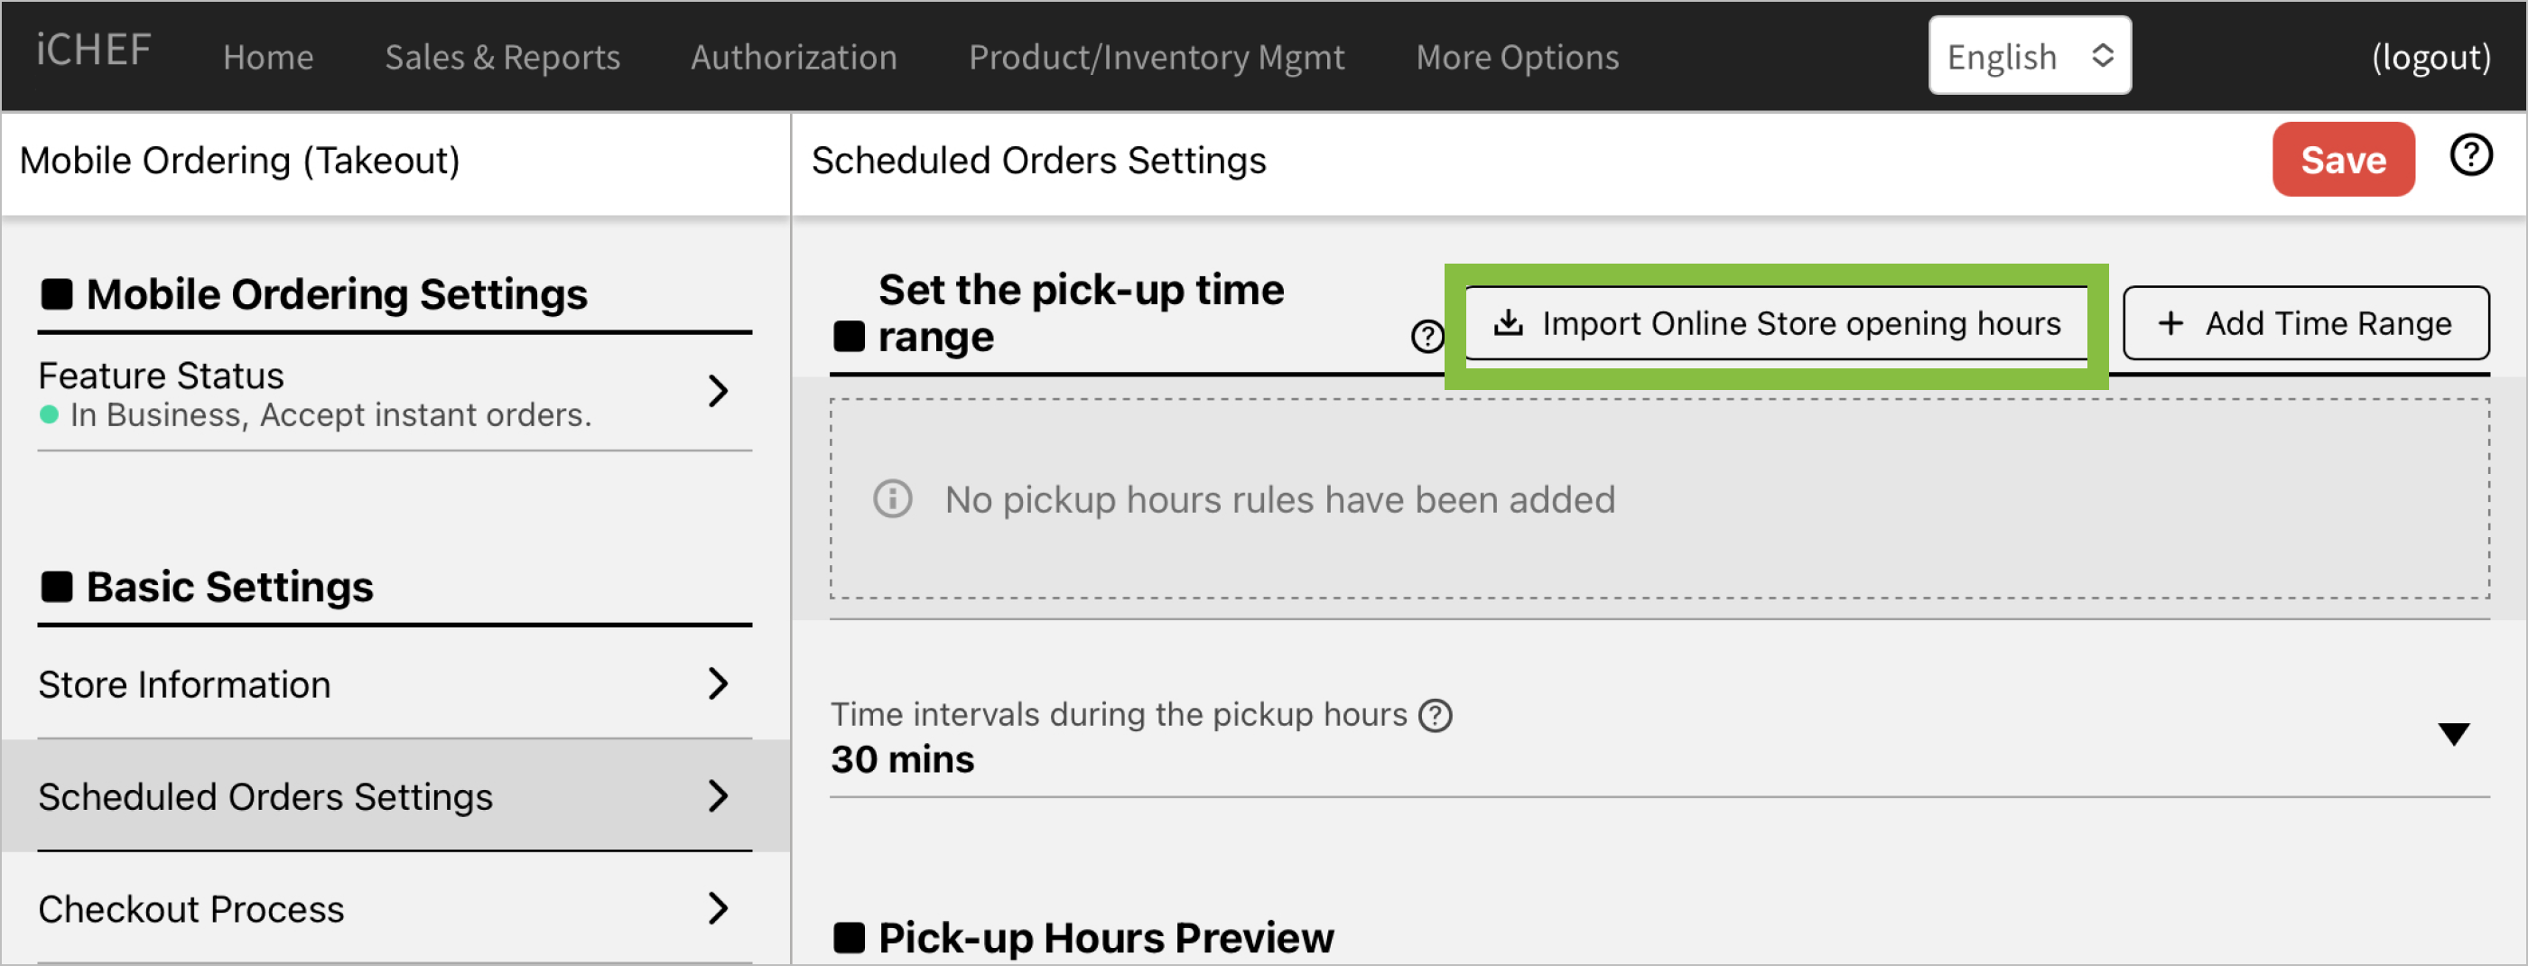This screenshot has height=966, width=2528.
Task: Click help icon beside Time intervals label
Action: pyautogui.click(x=1435, y=715)
